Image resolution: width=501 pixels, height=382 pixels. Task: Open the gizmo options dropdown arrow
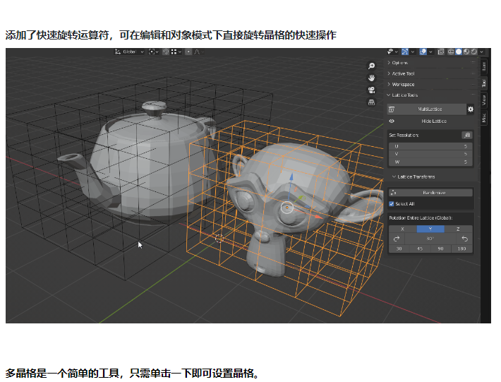413,52
